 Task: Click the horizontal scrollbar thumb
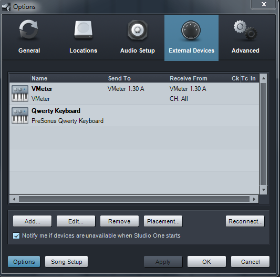[x=134, y=199]
